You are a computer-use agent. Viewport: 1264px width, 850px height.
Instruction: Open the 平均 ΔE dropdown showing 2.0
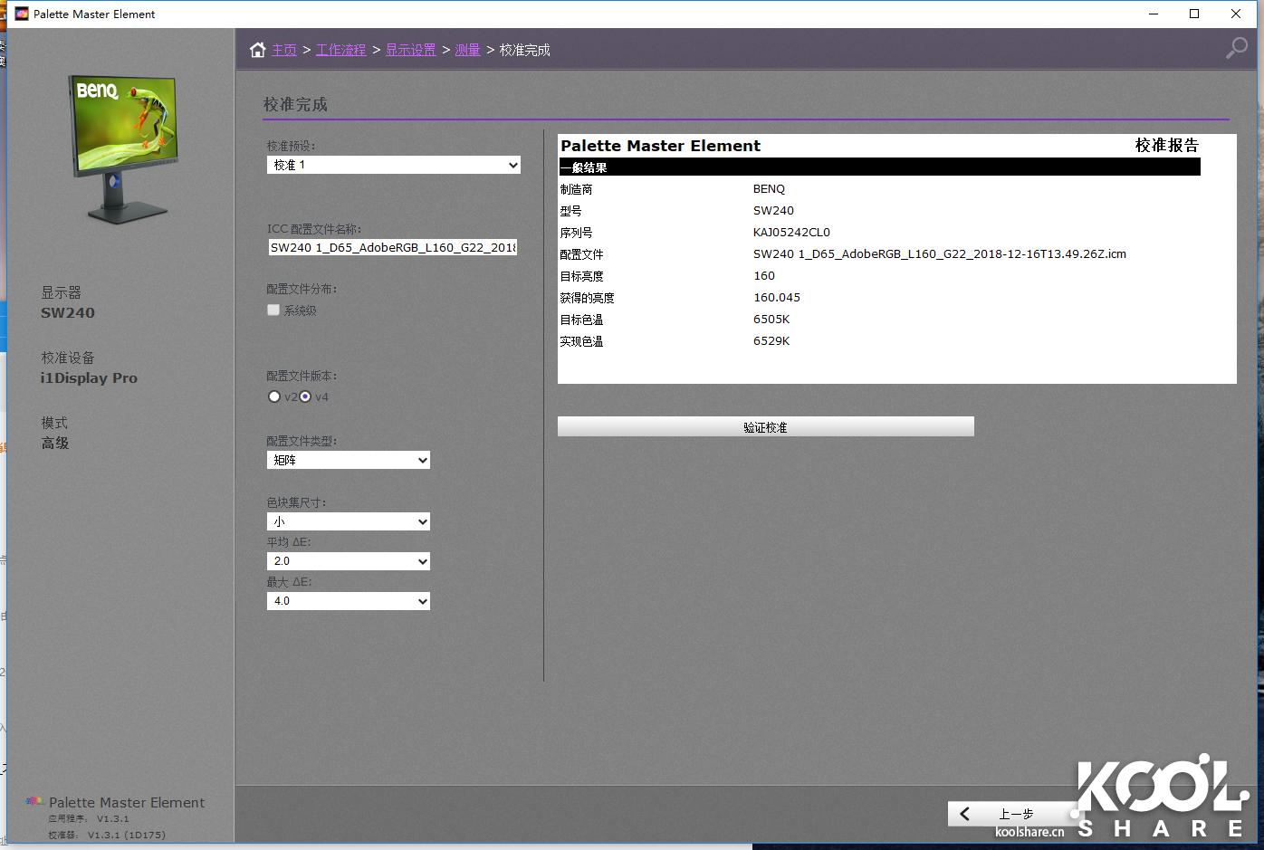click(348, 561)
